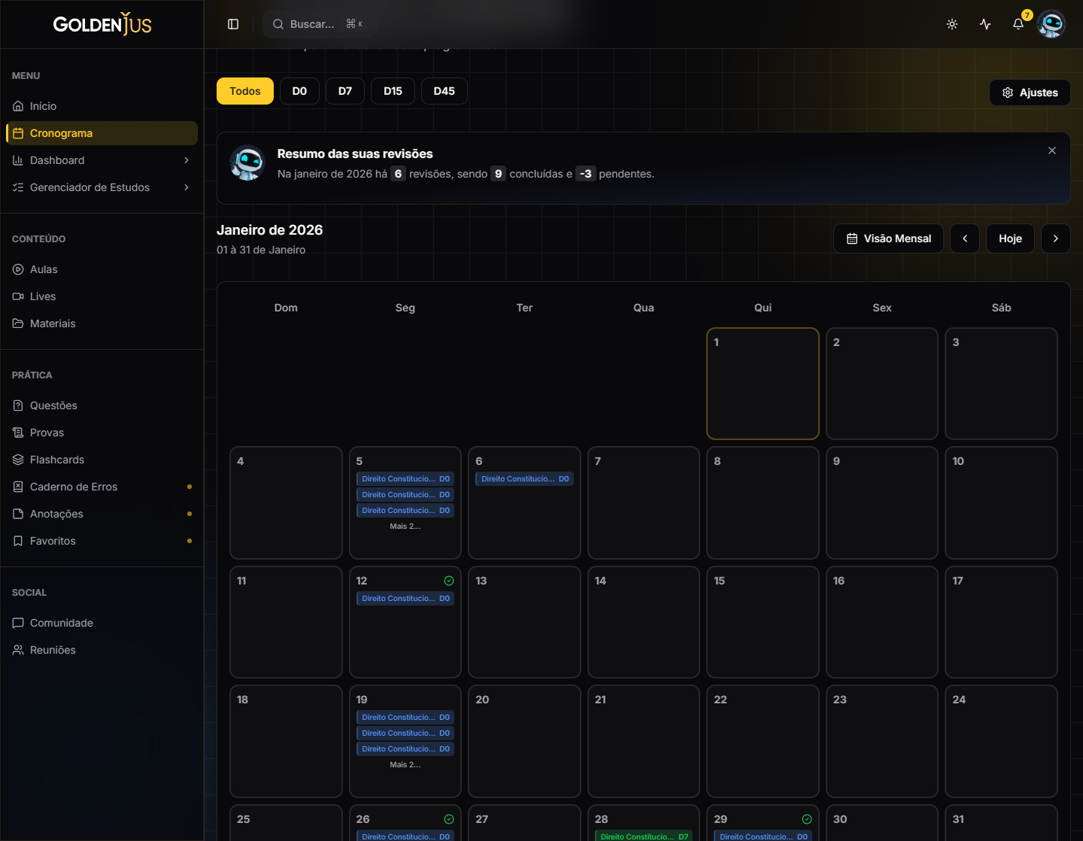Open the Direito Constitucional D0 review on day 6
Viewport: 1083px width, 841px height.
point(524,479)
